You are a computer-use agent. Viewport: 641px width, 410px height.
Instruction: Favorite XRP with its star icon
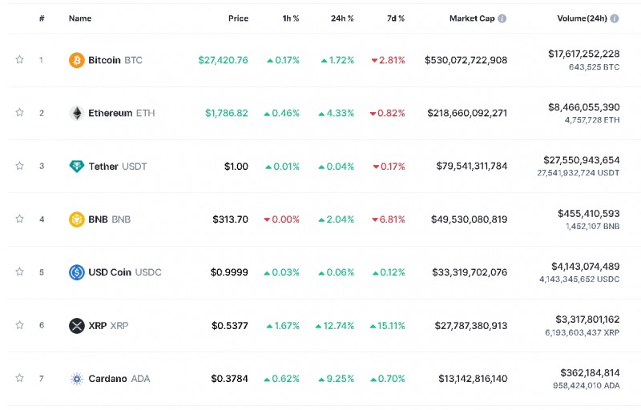coord(19,325)
